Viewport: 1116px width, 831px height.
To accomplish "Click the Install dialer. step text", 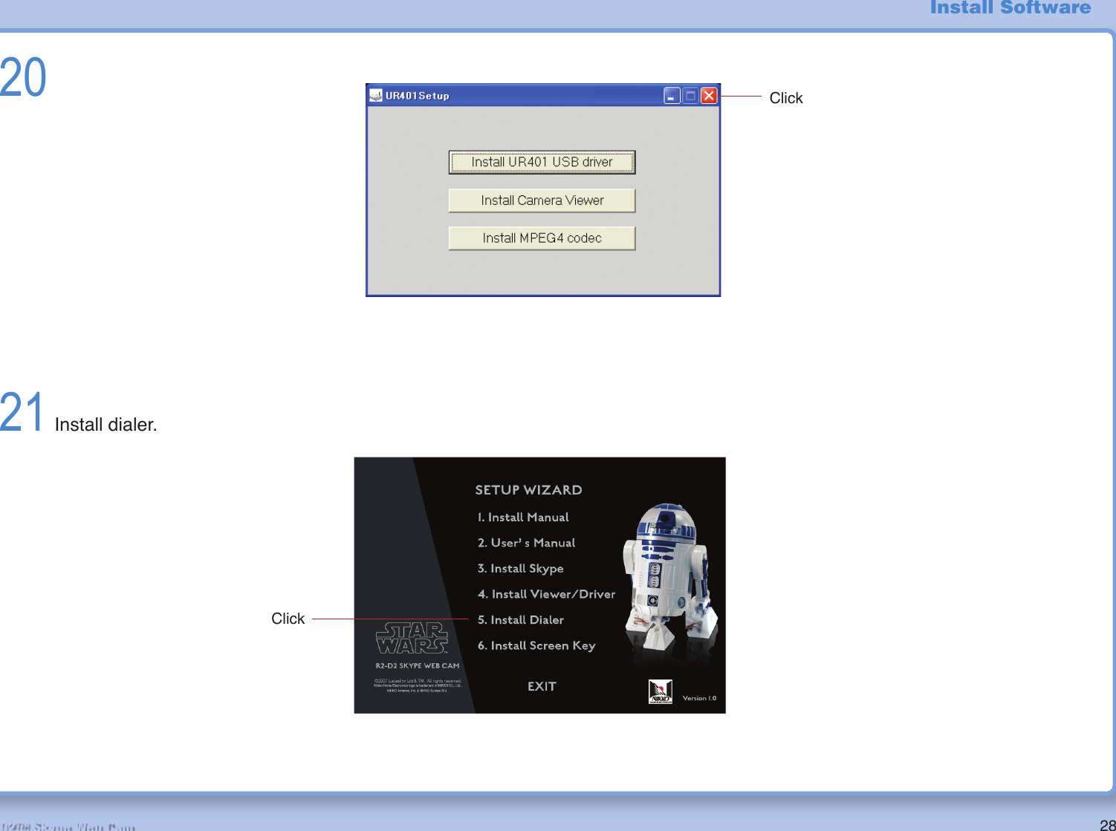I will (x=106, y=425).
